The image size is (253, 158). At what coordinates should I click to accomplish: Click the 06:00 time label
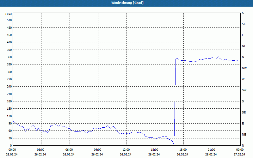(69, 150)
